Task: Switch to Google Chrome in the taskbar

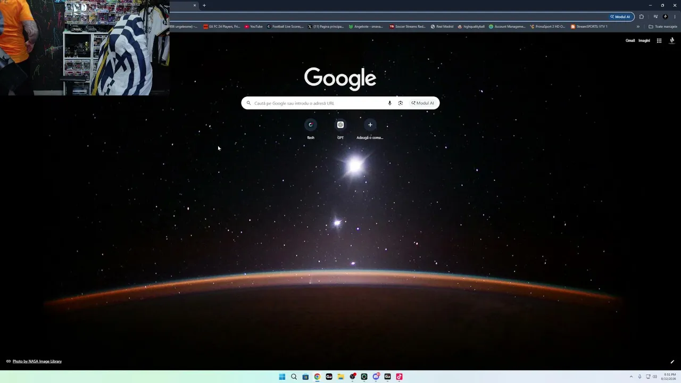Action: pos(317,377)
